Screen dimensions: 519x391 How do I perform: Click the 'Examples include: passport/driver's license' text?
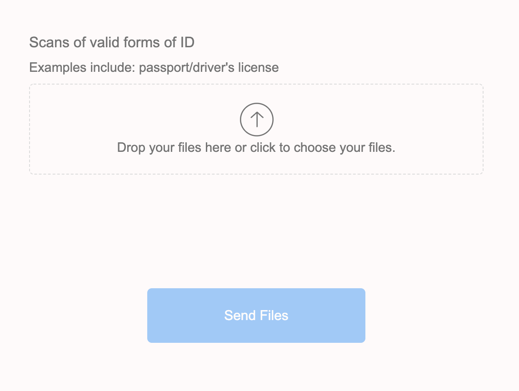(154, 68)
